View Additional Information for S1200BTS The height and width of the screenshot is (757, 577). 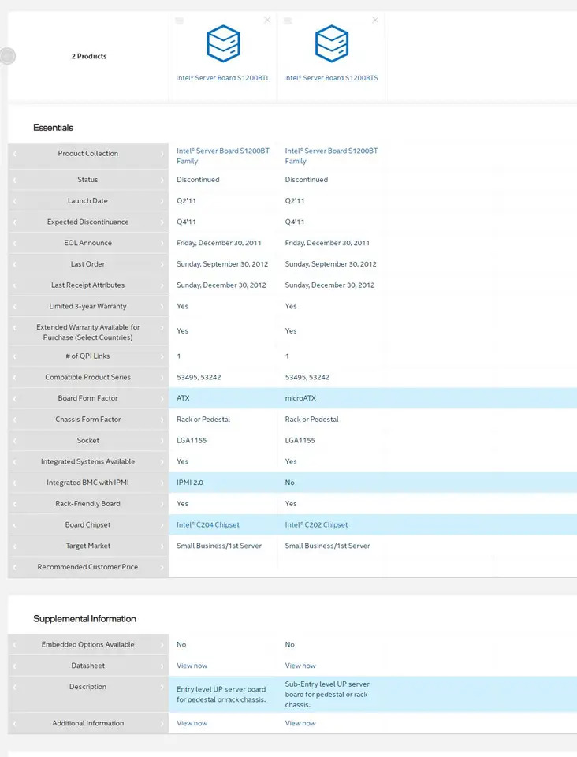coord(300,723)
